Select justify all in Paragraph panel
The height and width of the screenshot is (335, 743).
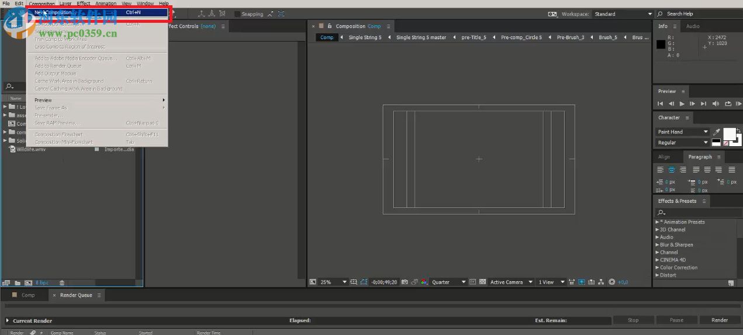tap(731, 170)
